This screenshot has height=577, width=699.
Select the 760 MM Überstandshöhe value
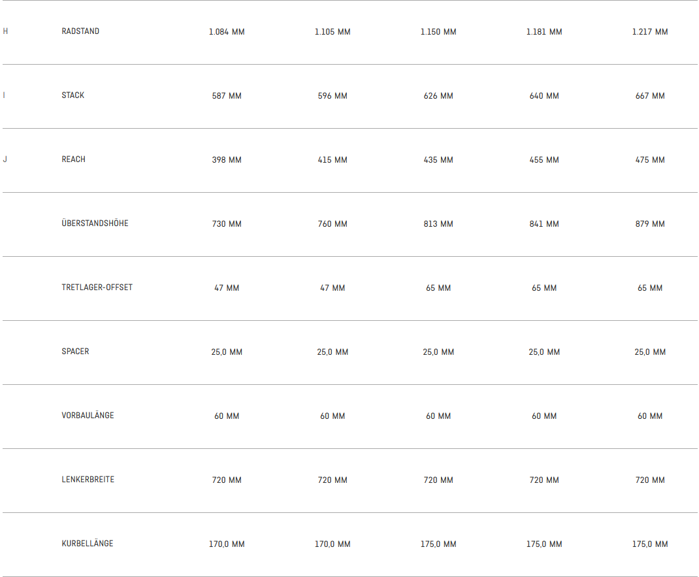[333, 224]
